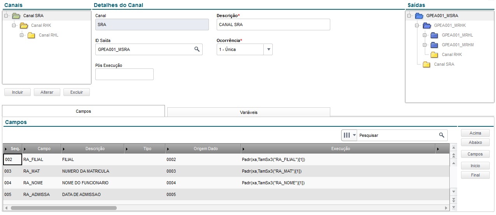Click the GPEA001_MRHM blue folder icon

pos(434,45)
